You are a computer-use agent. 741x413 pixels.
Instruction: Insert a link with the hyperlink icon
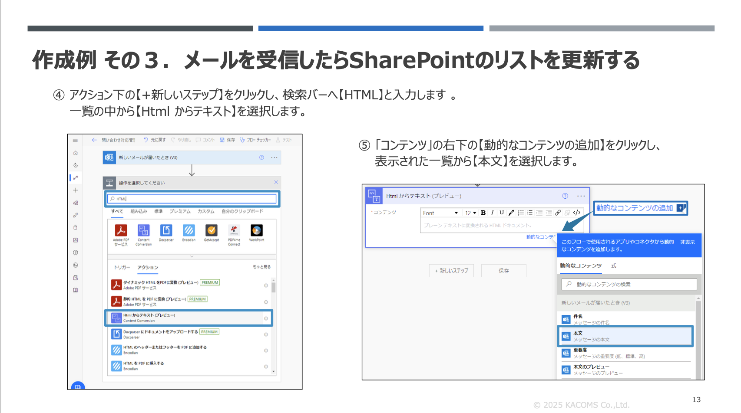[x=558, y=213]
